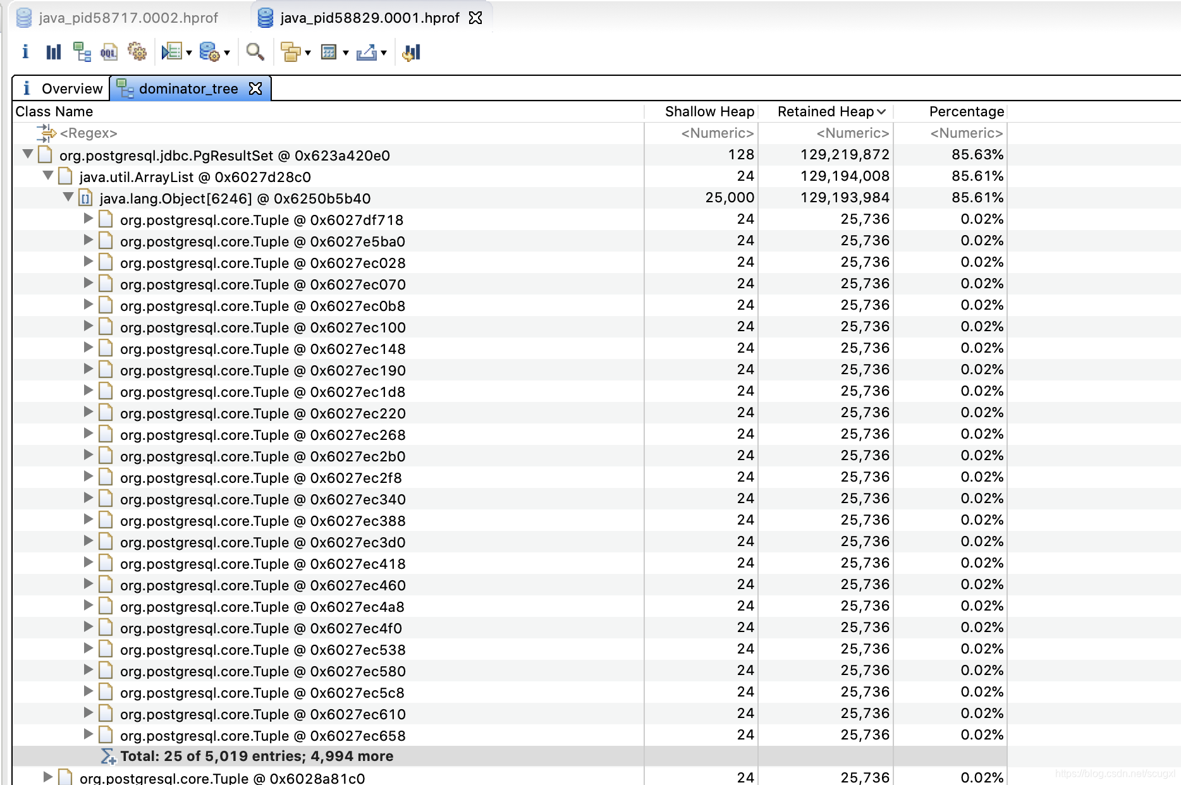Click the java.util.ArrayList object icon
This screenshot has width=1181, height=785.
pos(65,176)
